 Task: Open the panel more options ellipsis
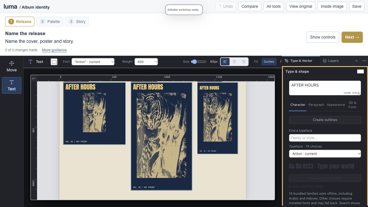pyautogui.click(x=364, y=61)
